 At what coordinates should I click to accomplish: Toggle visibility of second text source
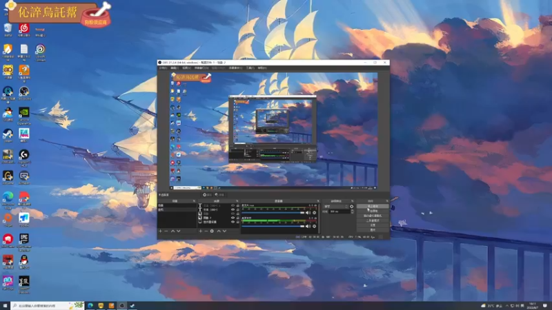[233, 209]
